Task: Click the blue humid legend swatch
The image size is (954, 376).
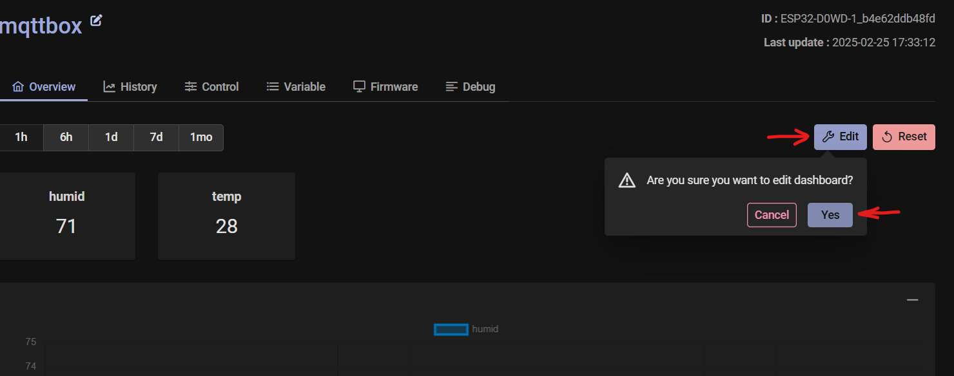Action: pyautogui.click(x=451, y=329)
